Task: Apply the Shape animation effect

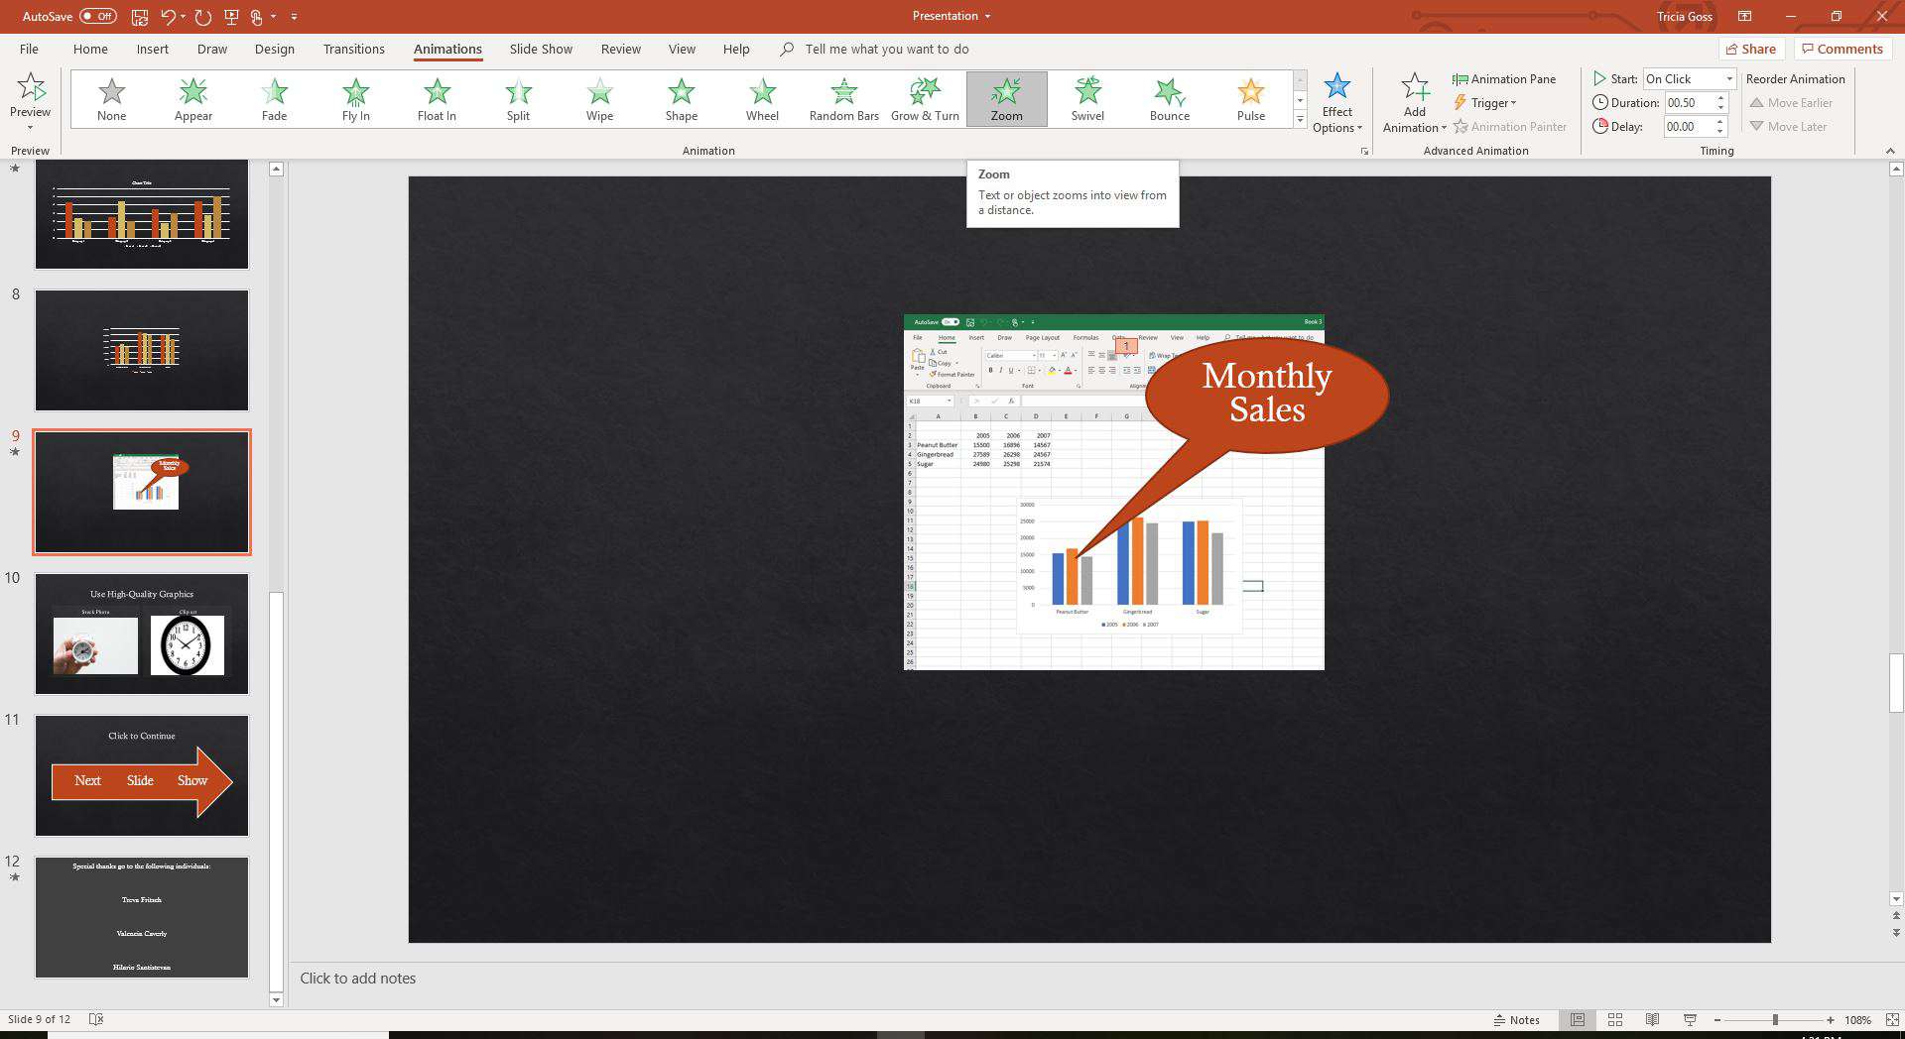Action: point(681,99)
